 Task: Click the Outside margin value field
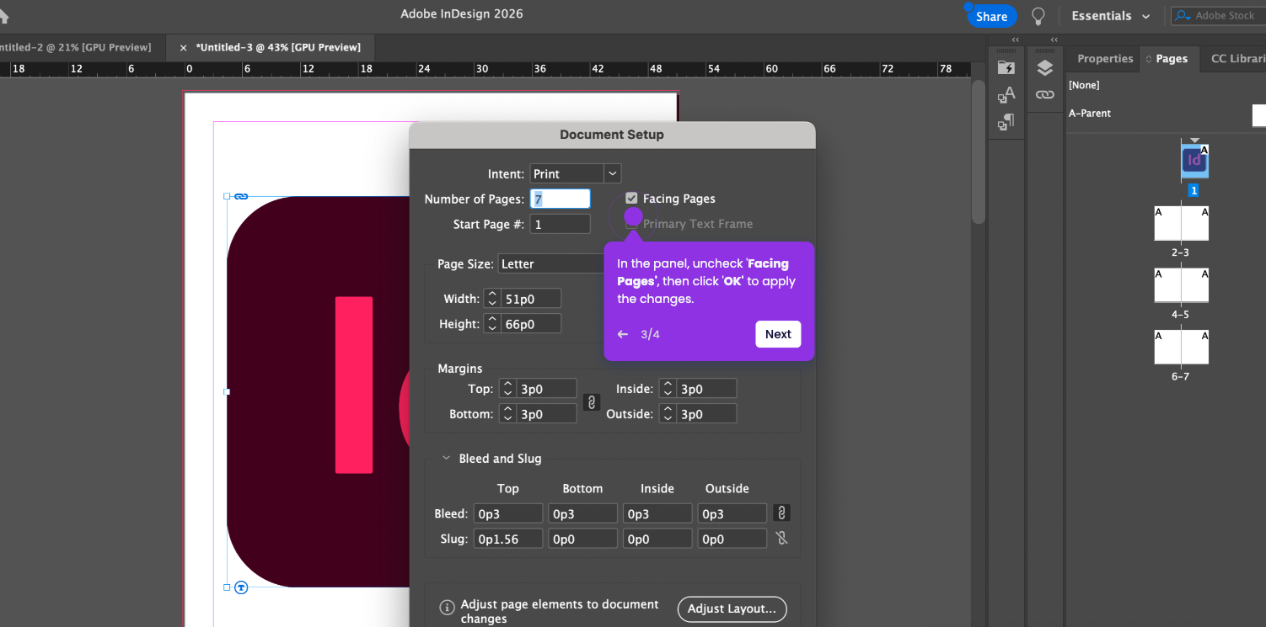(706, 414)
